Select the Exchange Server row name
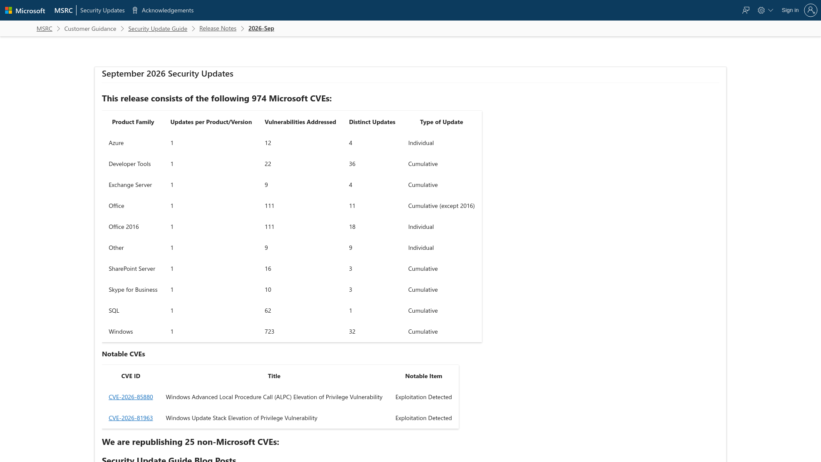 coord(130,185)
